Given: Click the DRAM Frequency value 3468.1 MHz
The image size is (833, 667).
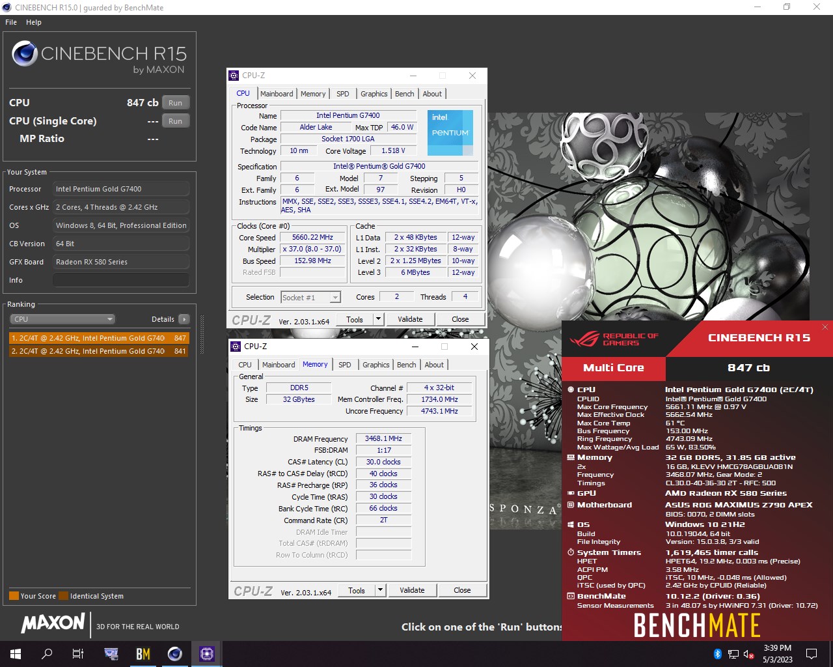Looking at the screenshot, I should pos(383,438).
